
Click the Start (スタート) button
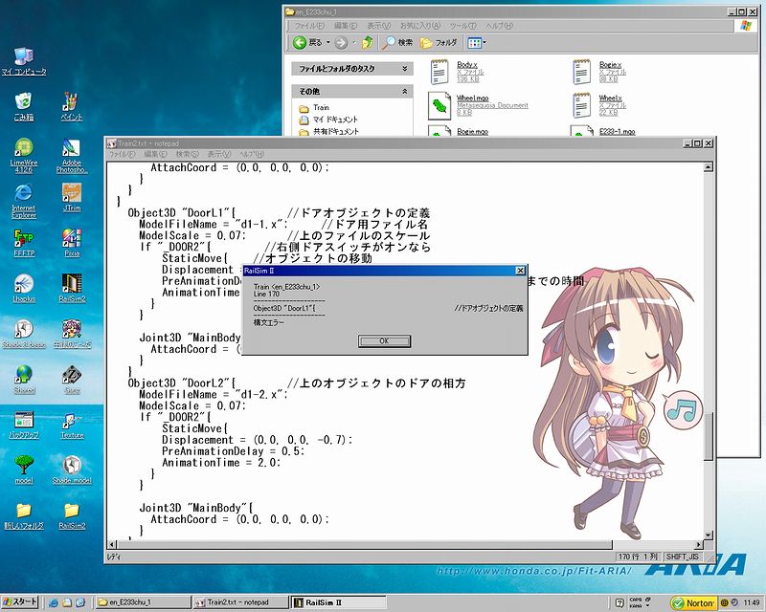(x=20, y=602)
